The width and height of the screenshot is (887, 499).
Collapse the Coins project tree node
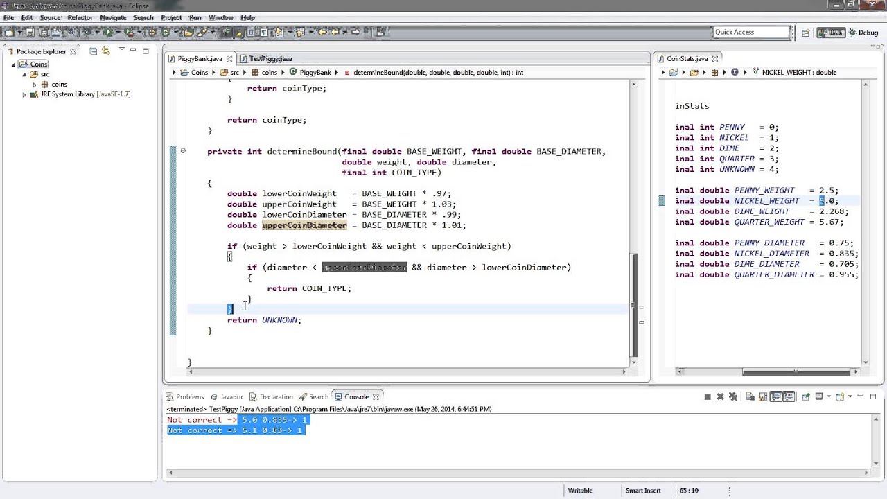pos(13,64)
